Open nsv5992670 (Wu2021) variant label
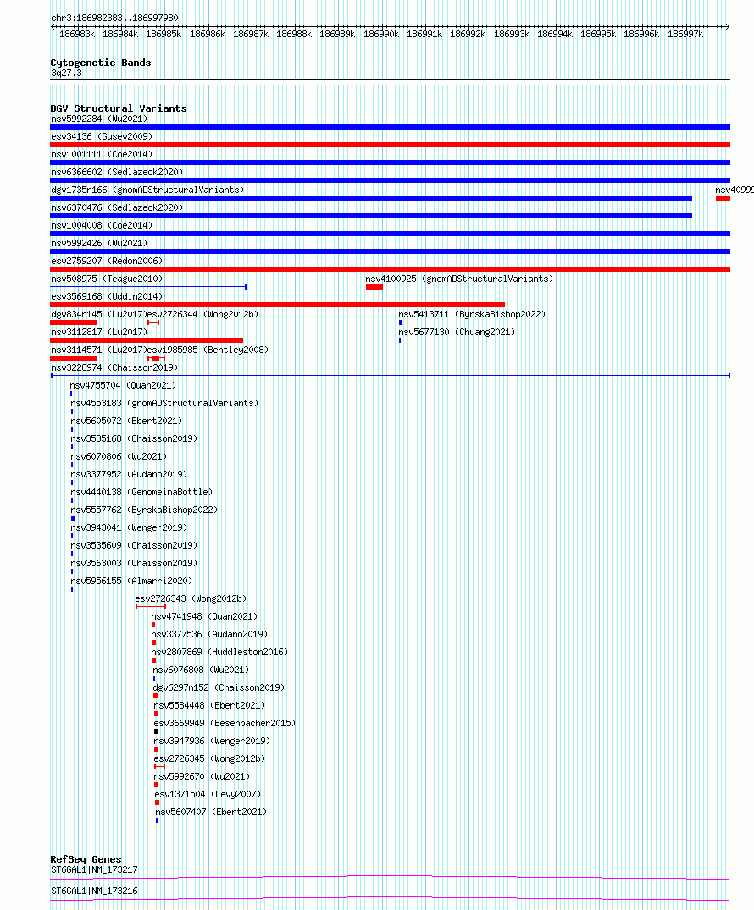The height and width of the screenshot is (910, 754). [x=202, y=776]
